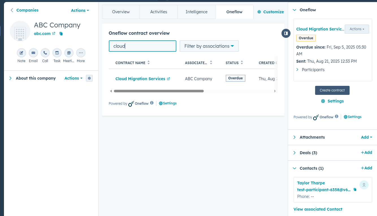
Task: Select the Oneflow tab
Action: coord(234,12)
